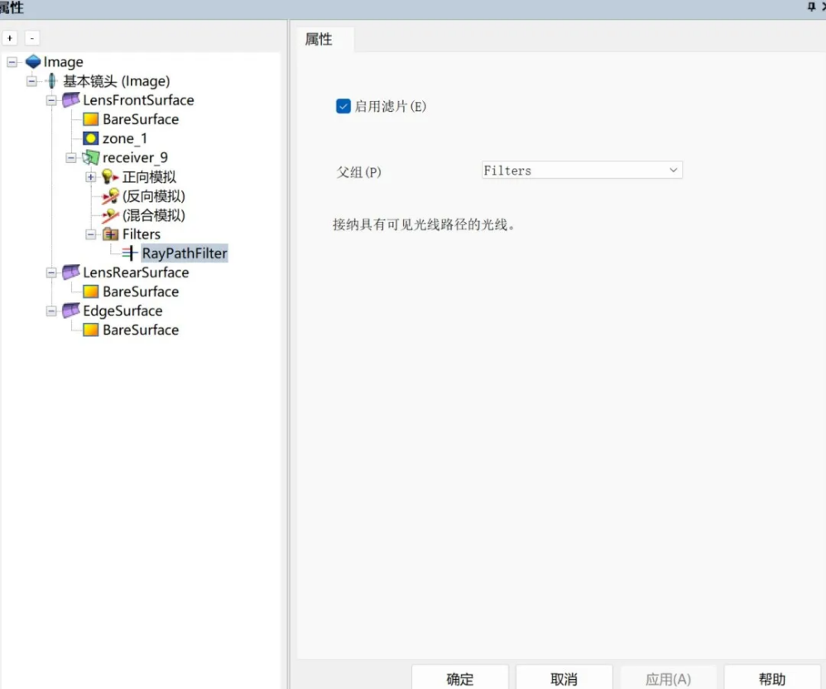Image resolution: width=826 pixels, height=689 pixels.
Task: Click the expand all plus button
Action: pyautogui.click(x=10, y=38)
